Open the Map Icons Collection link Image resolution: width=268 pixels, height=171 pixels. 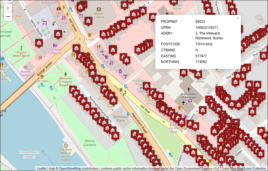click(251, 168)
